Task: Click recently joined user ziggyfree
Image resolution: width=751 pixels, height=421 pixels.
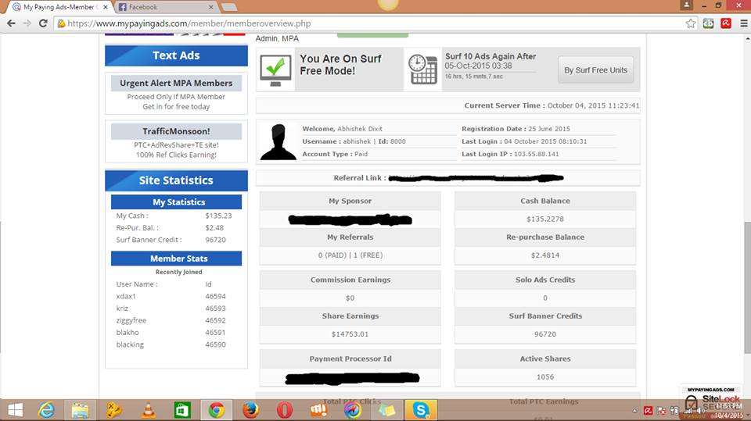Action: tap(131, 320)
